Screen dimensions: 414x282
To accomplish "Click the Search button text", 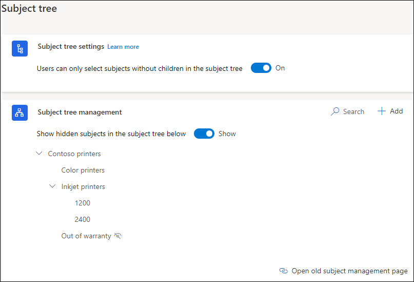I will tap(353, 111).
